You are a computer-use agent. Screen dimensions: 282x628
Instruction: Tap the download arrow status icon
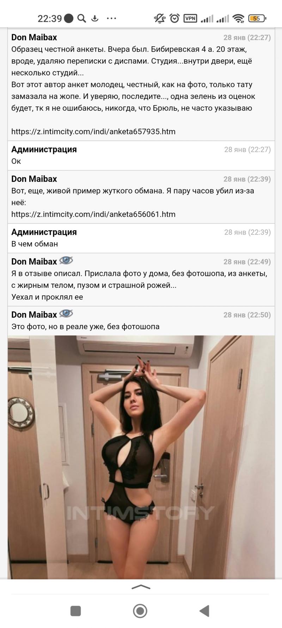pos(94,18)
